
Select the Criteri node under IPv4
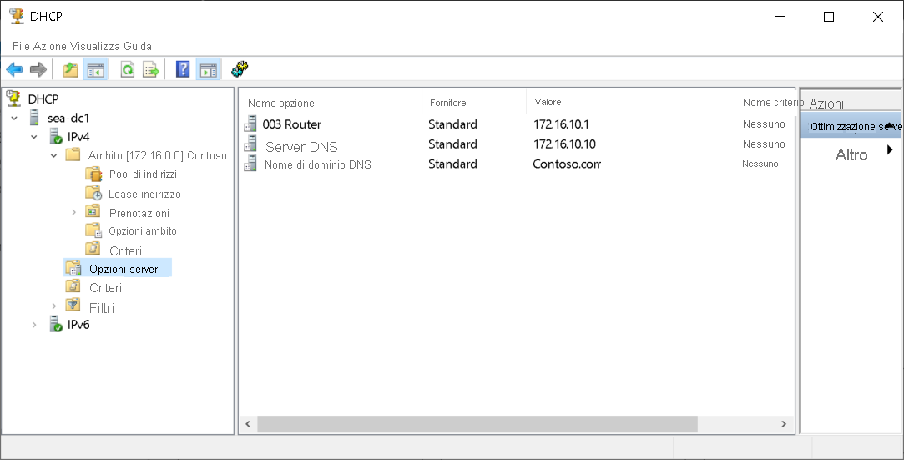click(105, 288)
